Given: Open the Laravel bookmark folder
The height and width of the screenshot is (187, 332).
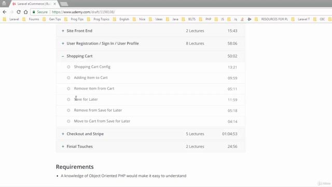Looking at the screenshot, I should (11, 19).
